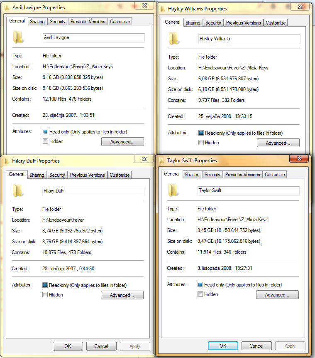This screenshot has width=315, height=358.
Task: Click title bar folder icon of Taylor Swift Properties
Action: click(x=161, y=161)
